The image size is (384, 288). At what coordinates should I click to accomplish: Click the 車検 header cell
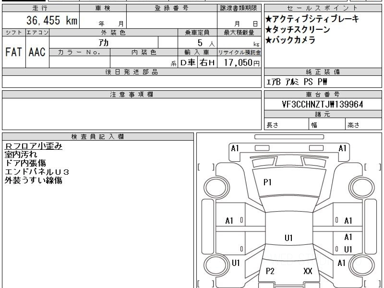point(103,8)
